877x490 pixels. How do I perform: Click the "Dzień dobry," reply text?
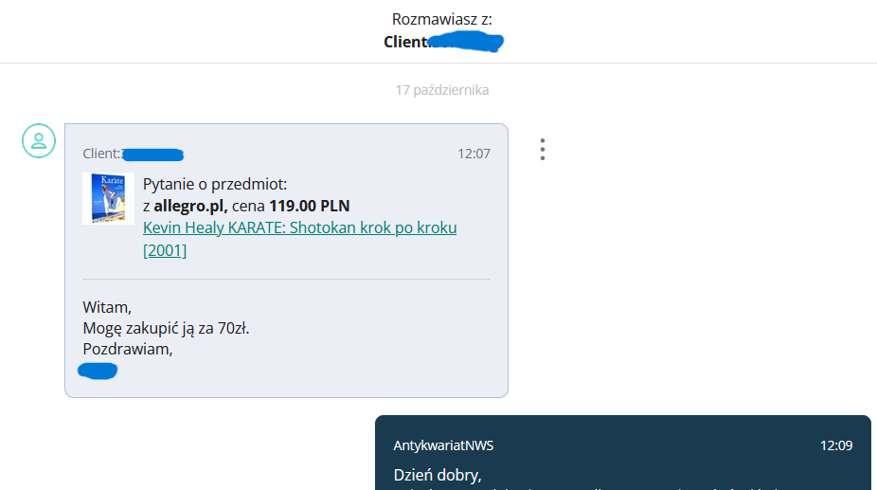[x=438, y=475]
